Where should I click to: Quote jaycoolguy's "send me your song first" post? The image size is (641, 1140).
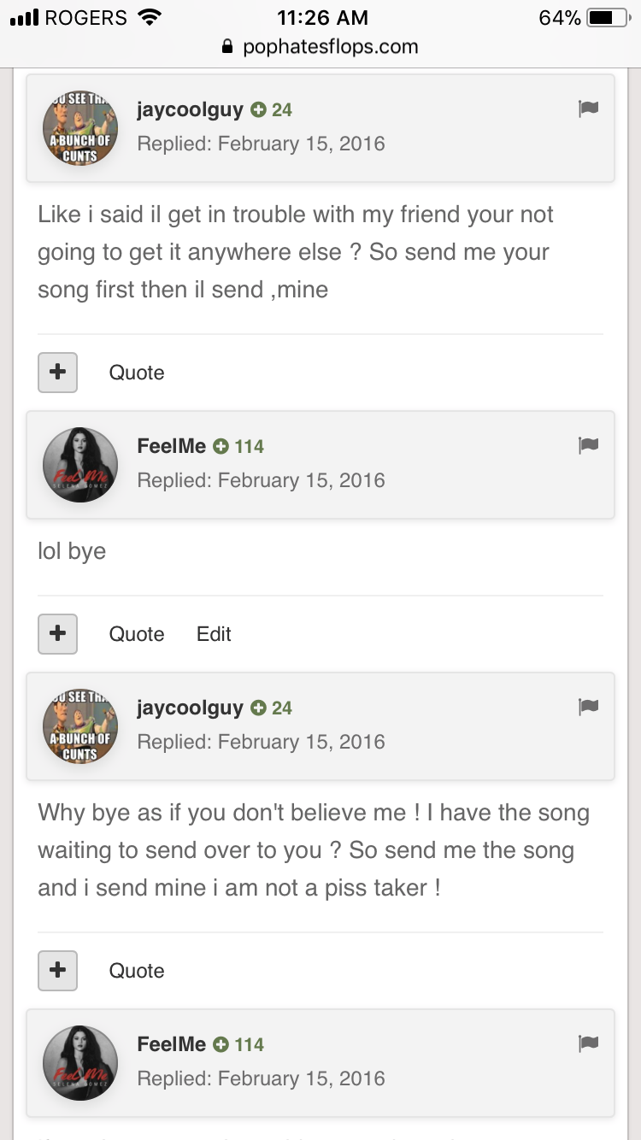[137, 373]
